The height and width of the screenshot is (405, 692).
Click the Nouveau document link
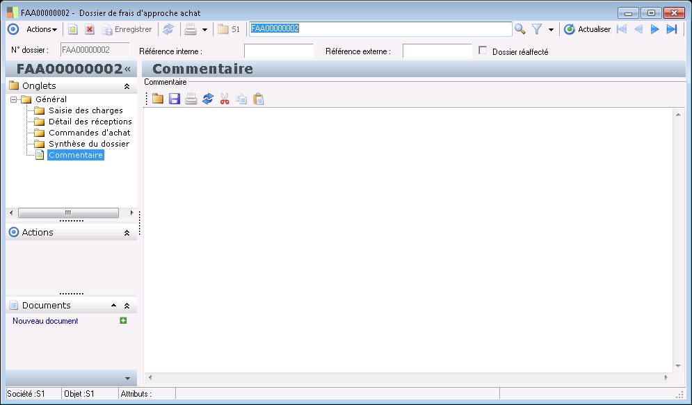click(x=45, y=321)
